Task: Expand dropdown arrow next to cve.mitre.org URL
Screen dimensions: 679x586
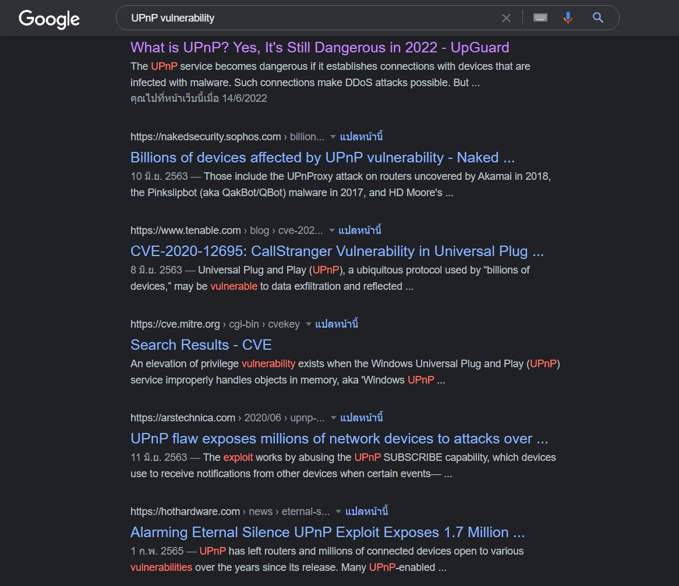Action: (308, 324)
